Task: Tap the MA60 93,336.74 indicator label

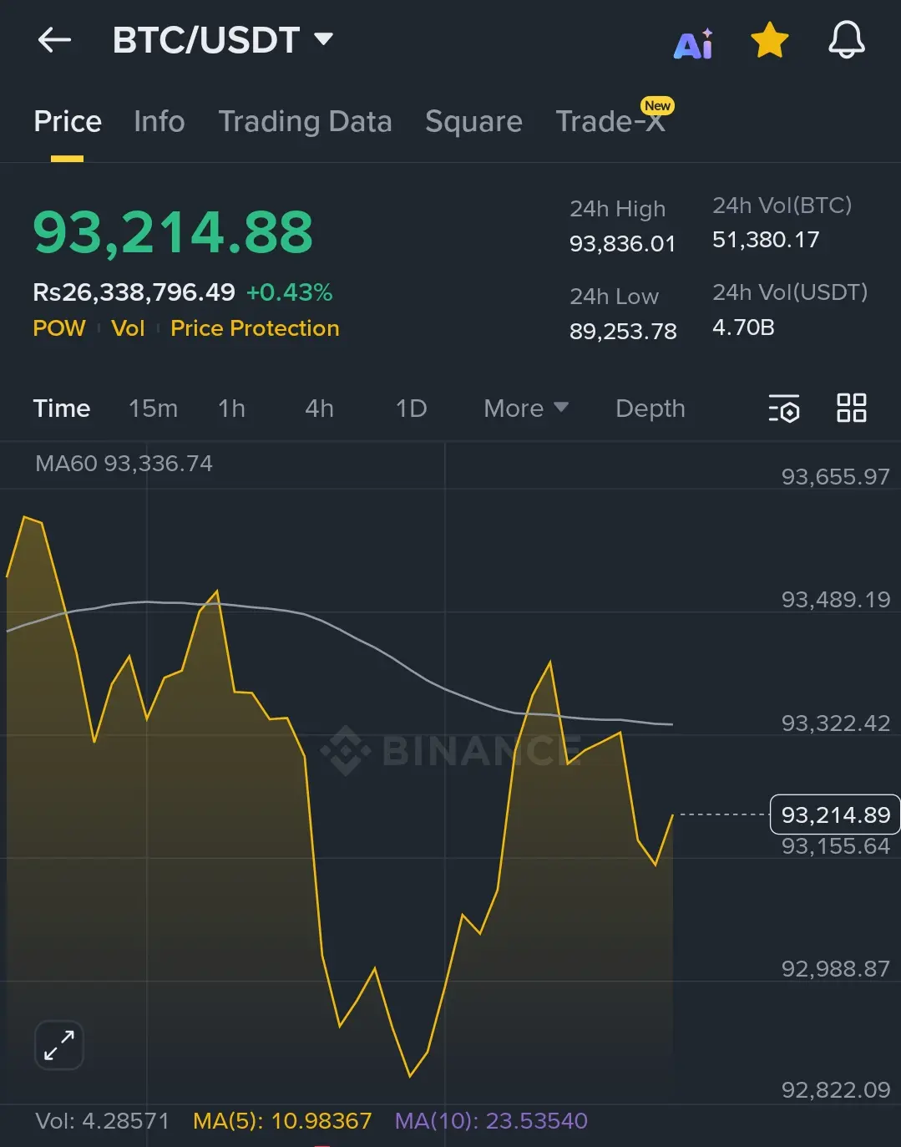Action: click(124, 464)
